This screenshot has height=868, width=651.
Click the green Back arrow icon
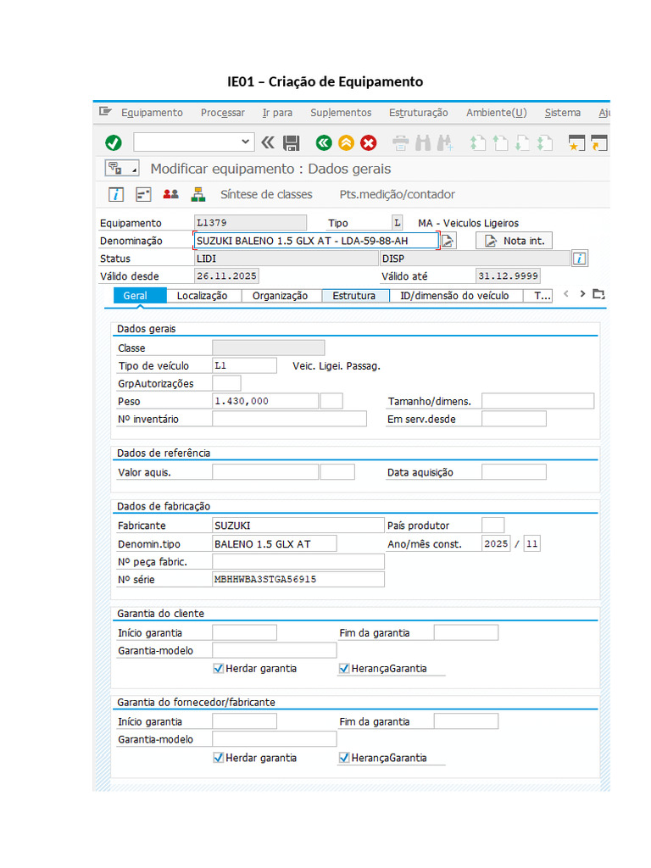coord(324,142)
